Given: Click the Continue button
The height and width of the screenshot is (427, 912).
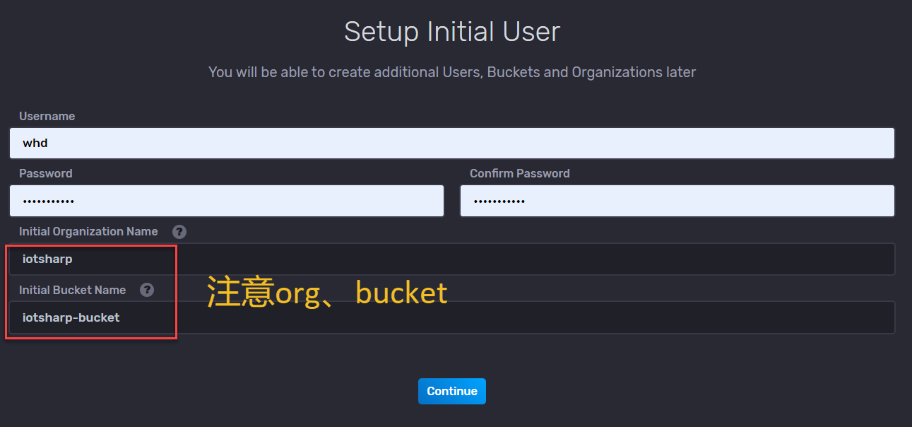Looking at the screenshot, I should [x=451, y=391].
